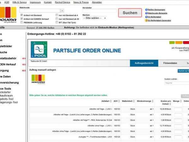Click Menge field for Altreifen mit Felge (LKW)
This screenshot has height=142, width=189.
point(178,109)
